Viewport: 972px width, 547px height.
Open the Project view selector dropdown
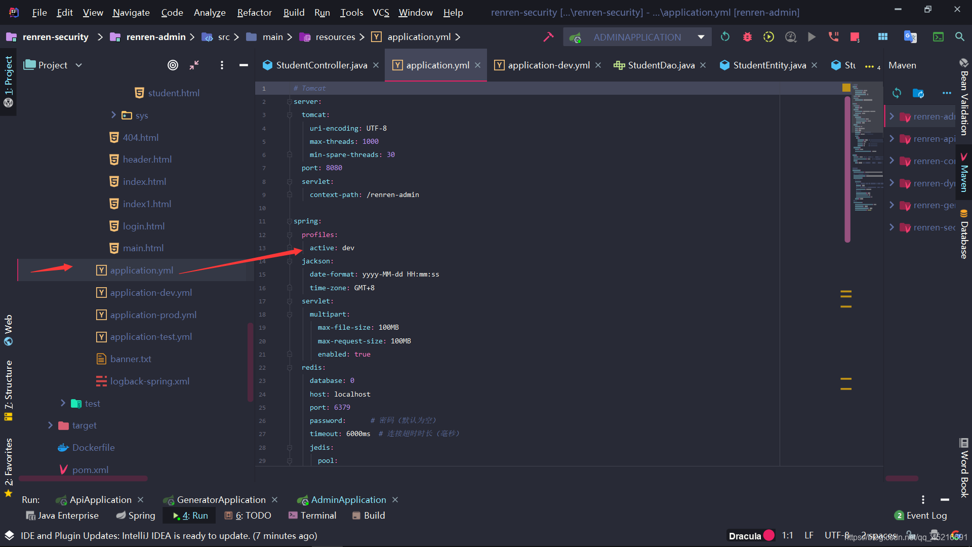coord(78,65)
